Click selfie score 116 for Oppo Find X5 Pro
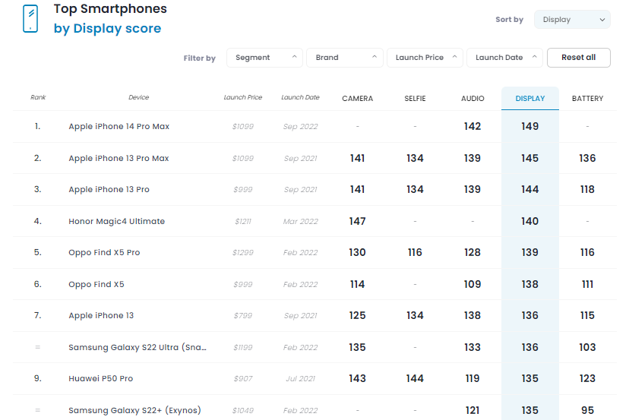The width and height of the screenshot is (629, 420). (x=415, y=252)
